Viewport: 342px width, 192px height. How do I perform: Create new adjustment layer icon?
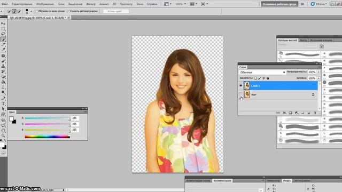point(297,113)
